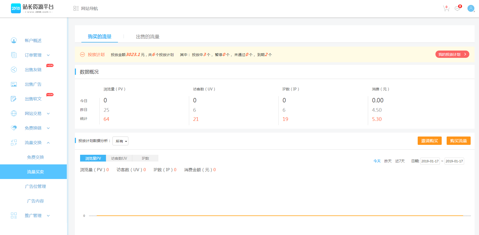
Task: Switch chart to IP数
Action: [x=145, y=158]
